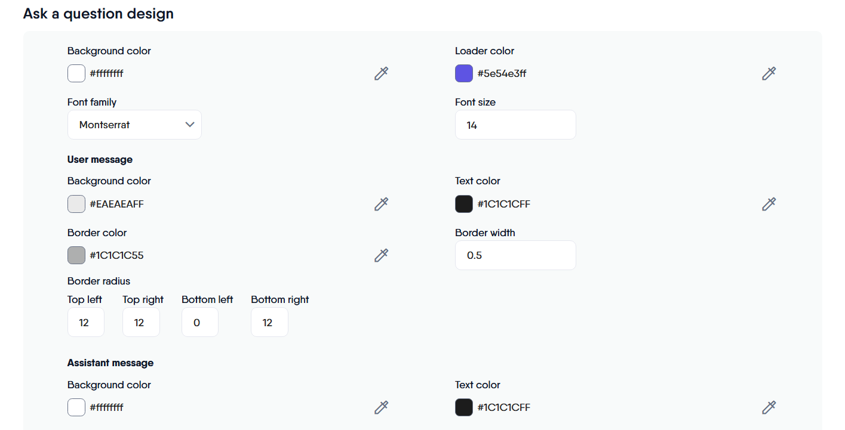Open the Font family Montserrat dropdown
This screenshot has height=430, width=845.
point(134,125)
